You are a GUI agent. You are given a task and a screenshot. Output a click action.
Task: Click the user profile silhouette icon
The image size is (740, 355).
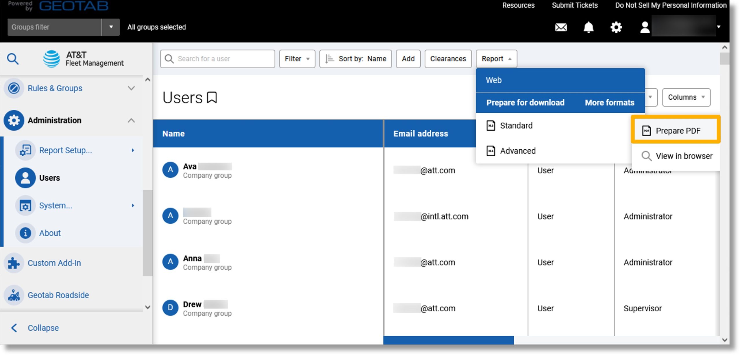(x=645, y=27)
